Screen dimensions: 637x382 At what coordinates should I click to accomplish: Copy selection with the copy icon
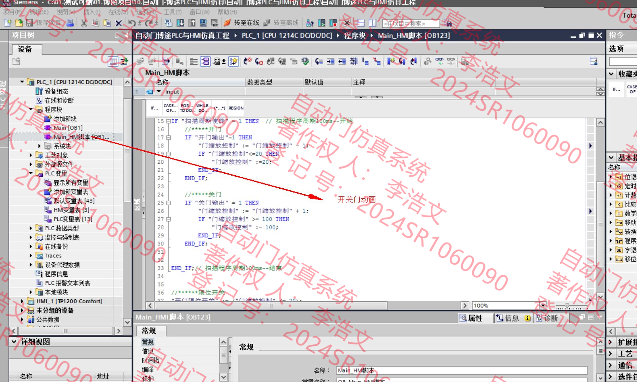[x=95, y=23]
